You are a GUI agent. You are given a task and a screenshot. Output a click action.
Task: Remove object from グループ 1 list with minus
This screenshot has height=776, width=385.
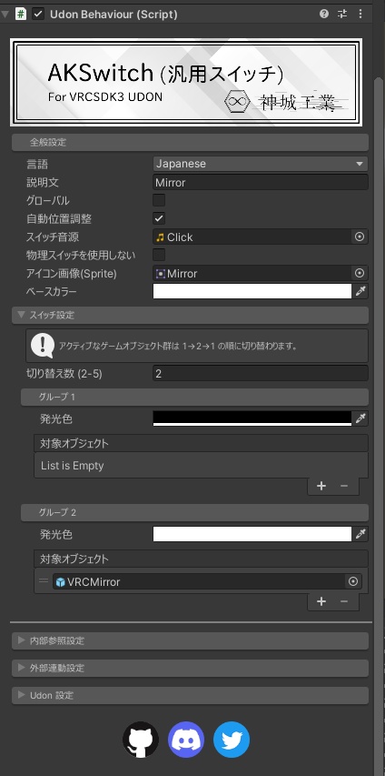click(x=344, y=486)
